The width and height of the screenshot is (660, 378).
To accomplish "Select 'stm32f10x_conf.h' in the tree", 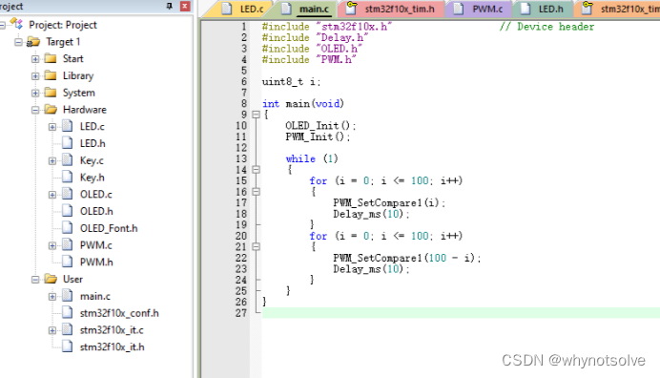I will point(119,313).
